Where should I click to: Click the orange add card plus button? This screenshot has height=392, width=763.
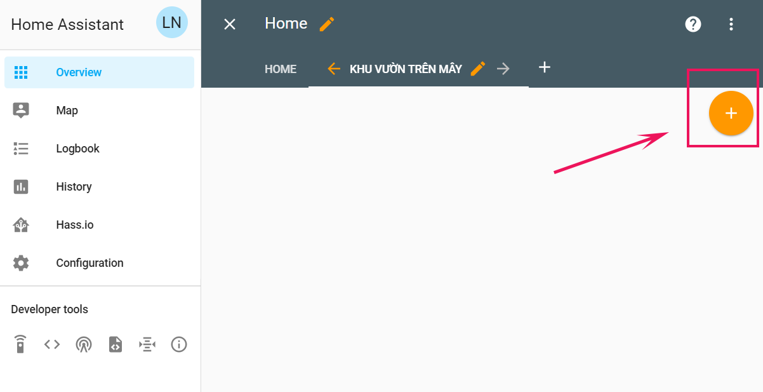tap(731, 113)
